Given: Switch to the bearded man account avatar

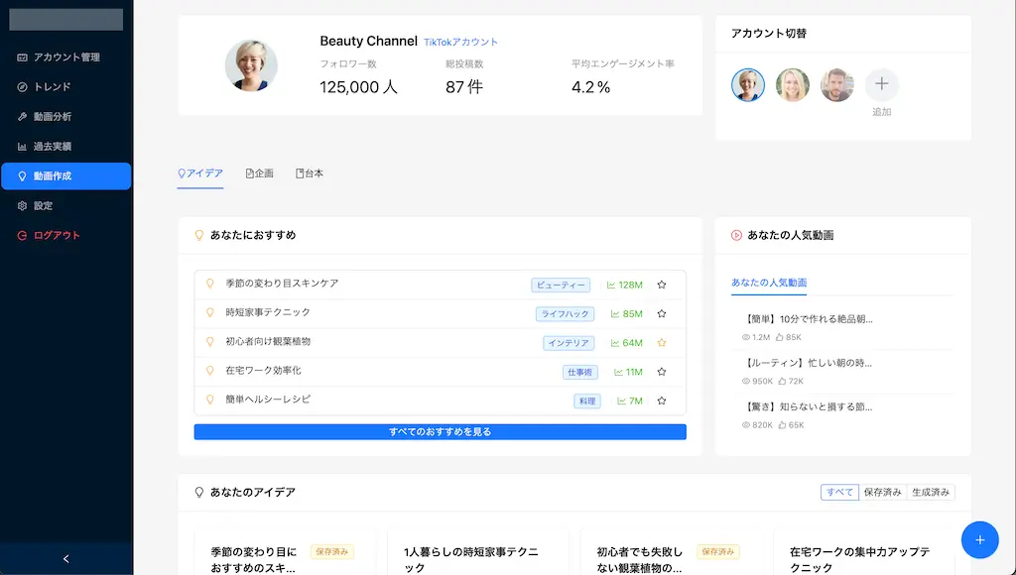Looking at the screenshot, I should click(x=837, y=85).
